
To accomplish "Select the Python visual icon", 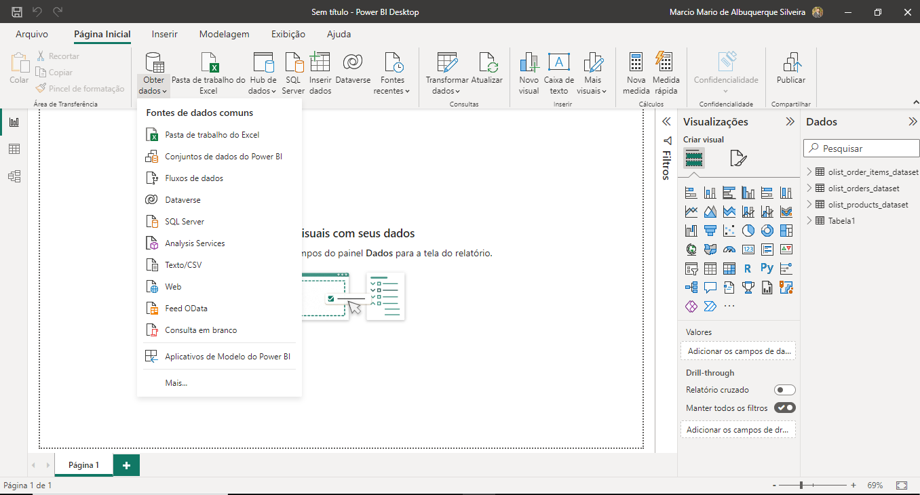I will pos(767,269).
